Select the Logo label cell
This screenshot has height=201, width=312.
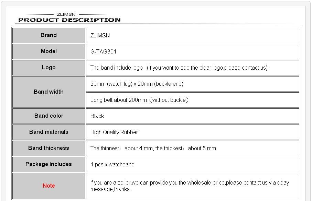pos(49,68)
